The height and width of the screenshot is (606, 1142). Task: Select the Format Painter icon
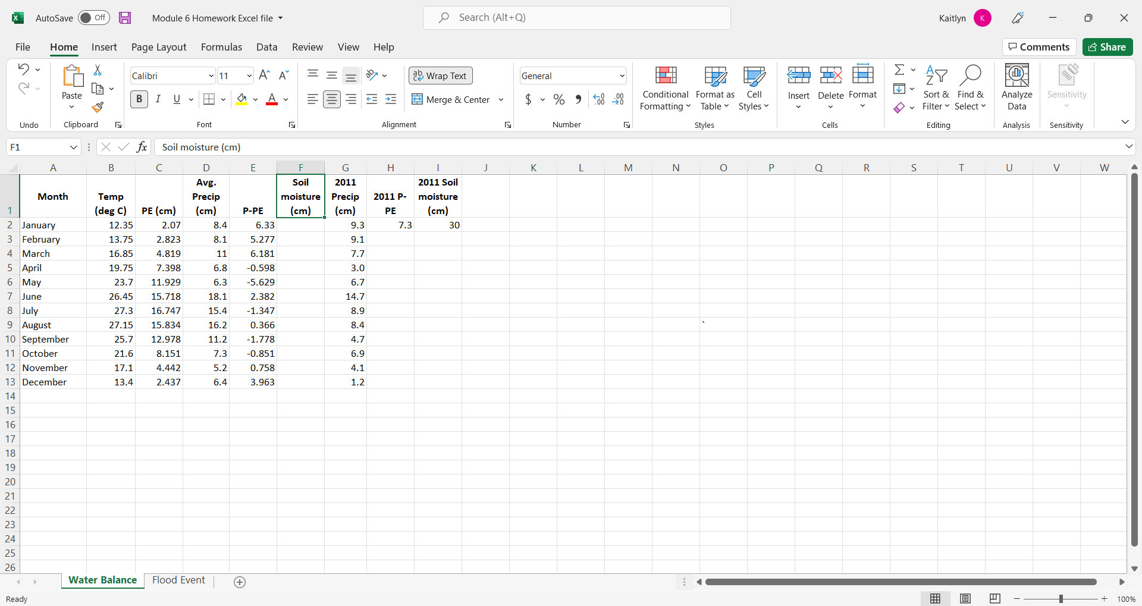(x=98, y=108)
